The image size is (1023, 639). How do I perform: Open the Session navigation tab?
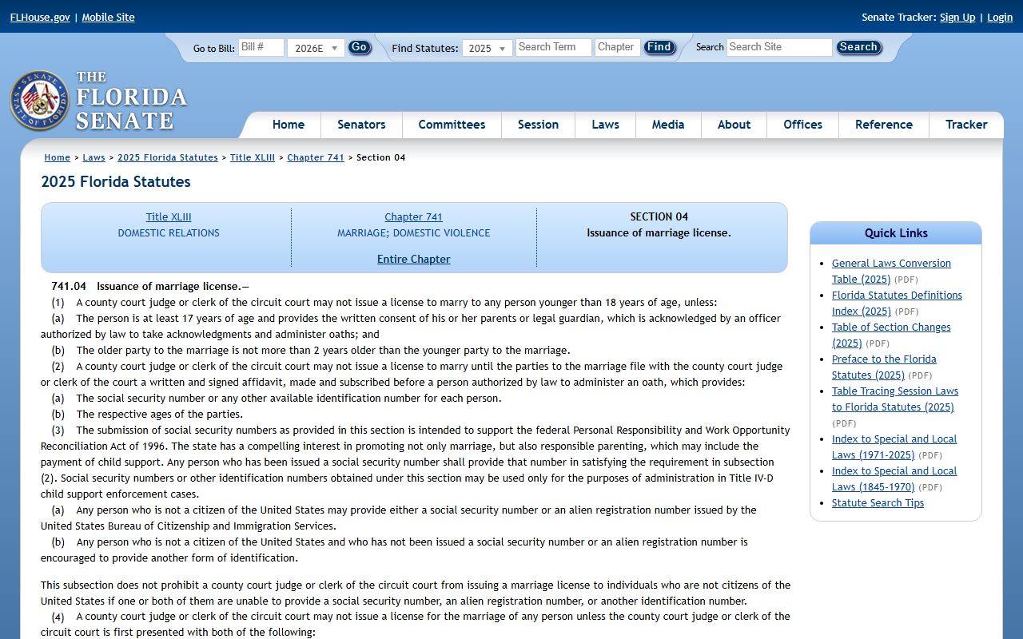pyautogui.click(x=538, y=125)
